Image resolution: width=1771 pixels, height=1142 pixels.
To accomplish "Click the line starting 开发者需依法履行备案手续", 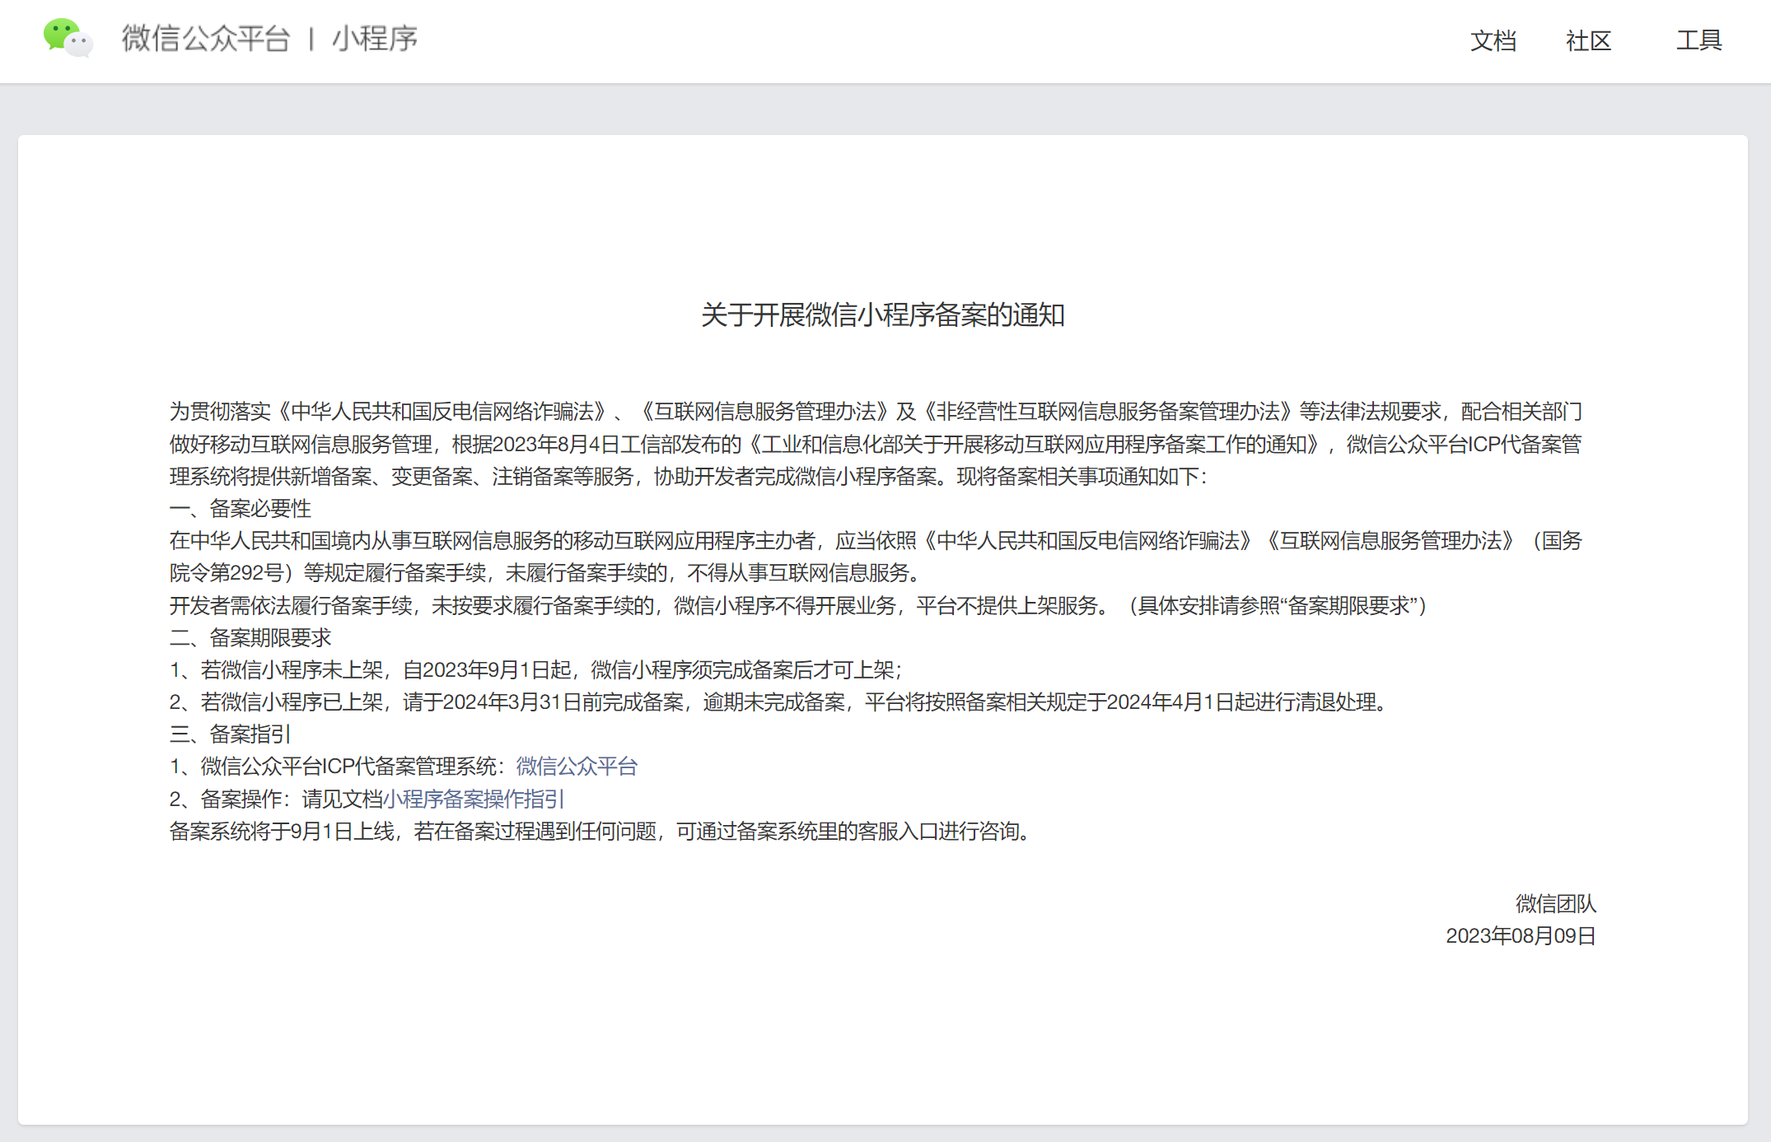I will pyautogui.click(x=798, y=606).
